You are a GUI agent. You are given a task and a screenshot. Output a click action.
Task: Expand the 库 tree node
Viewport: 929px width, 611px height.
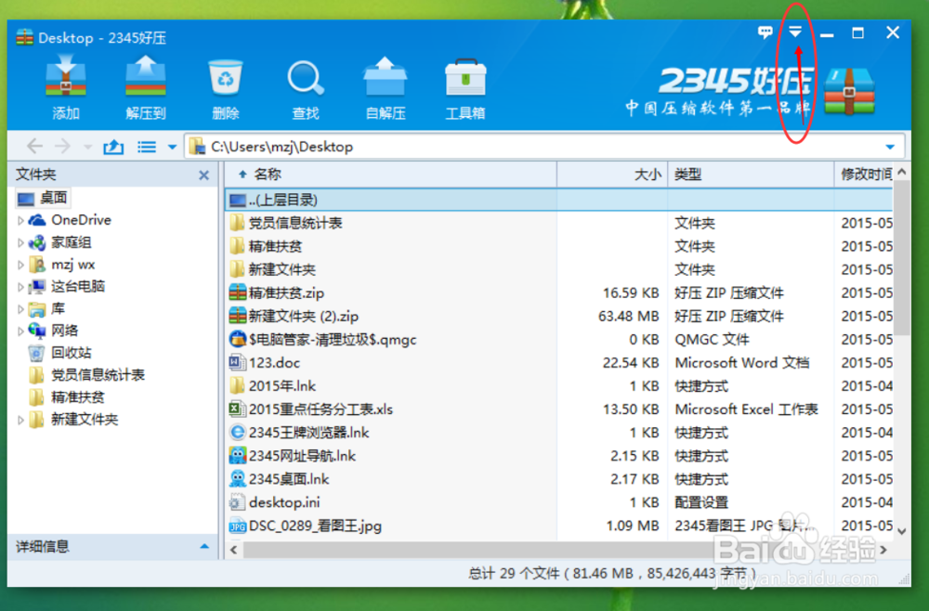20,309
